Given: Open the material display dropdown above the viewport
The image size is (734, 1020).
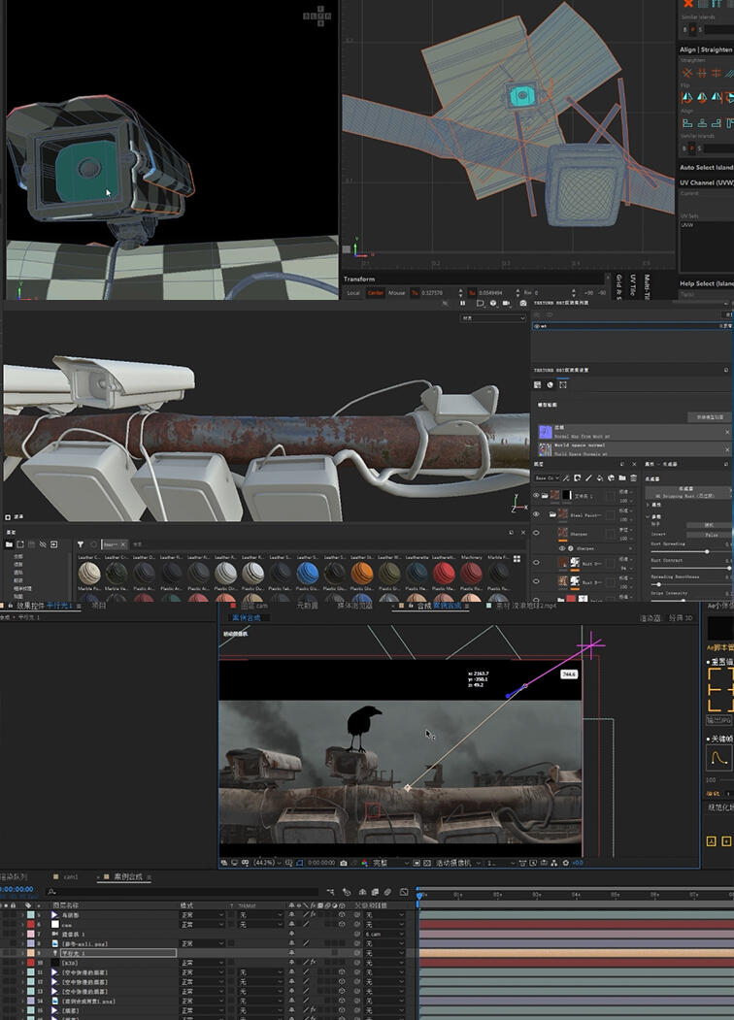Looking at the screenshot, I should pos(492,318).
